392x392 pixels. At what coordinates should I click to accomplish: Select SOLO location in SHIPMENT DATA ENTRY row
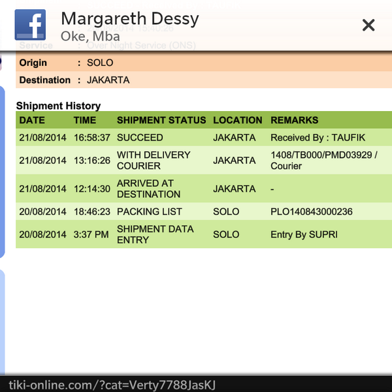[226, 235]
